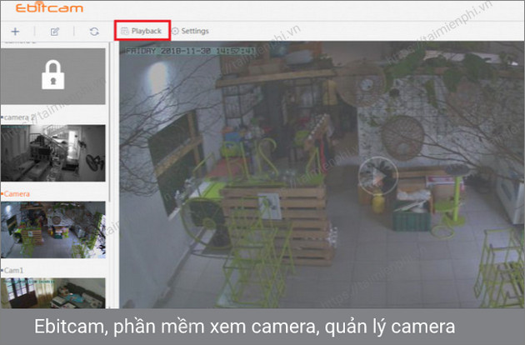Add a new camera with plus icon

(15, 32)
